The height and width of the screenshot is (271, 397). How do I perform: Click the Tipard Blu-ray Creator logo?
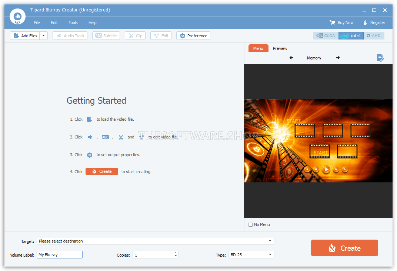pos(17,17)
